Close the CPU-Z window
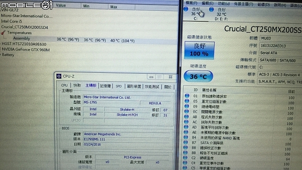302x170 pixels. point(170,77)
